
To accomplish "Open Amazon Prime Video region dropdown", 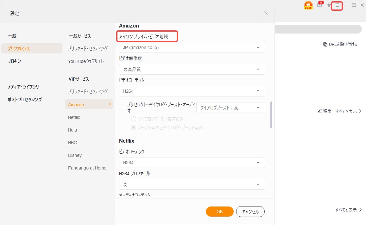I will coord(192,47).
